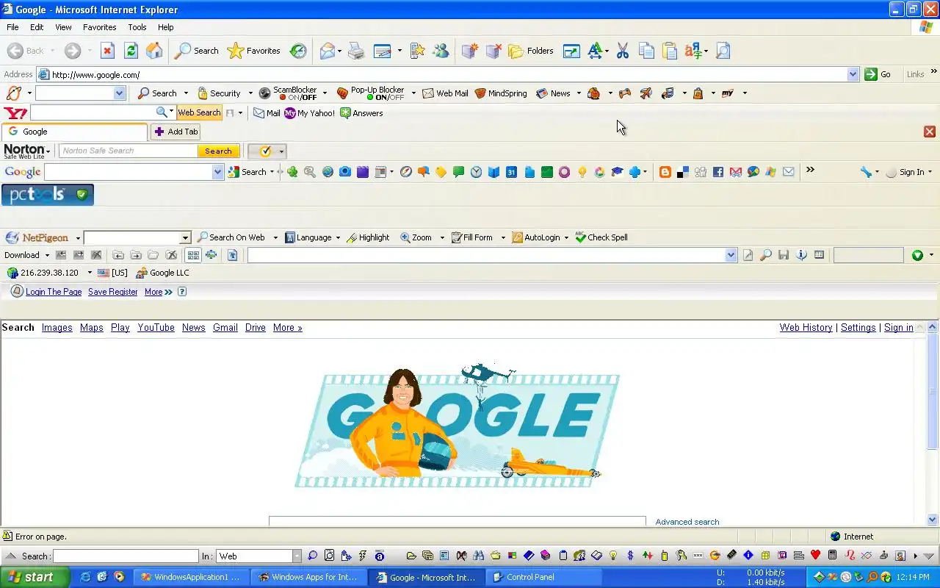Click the Facebook icon in Google toolbar
This screenshot has width=940, height=588.
click(718, 172)
